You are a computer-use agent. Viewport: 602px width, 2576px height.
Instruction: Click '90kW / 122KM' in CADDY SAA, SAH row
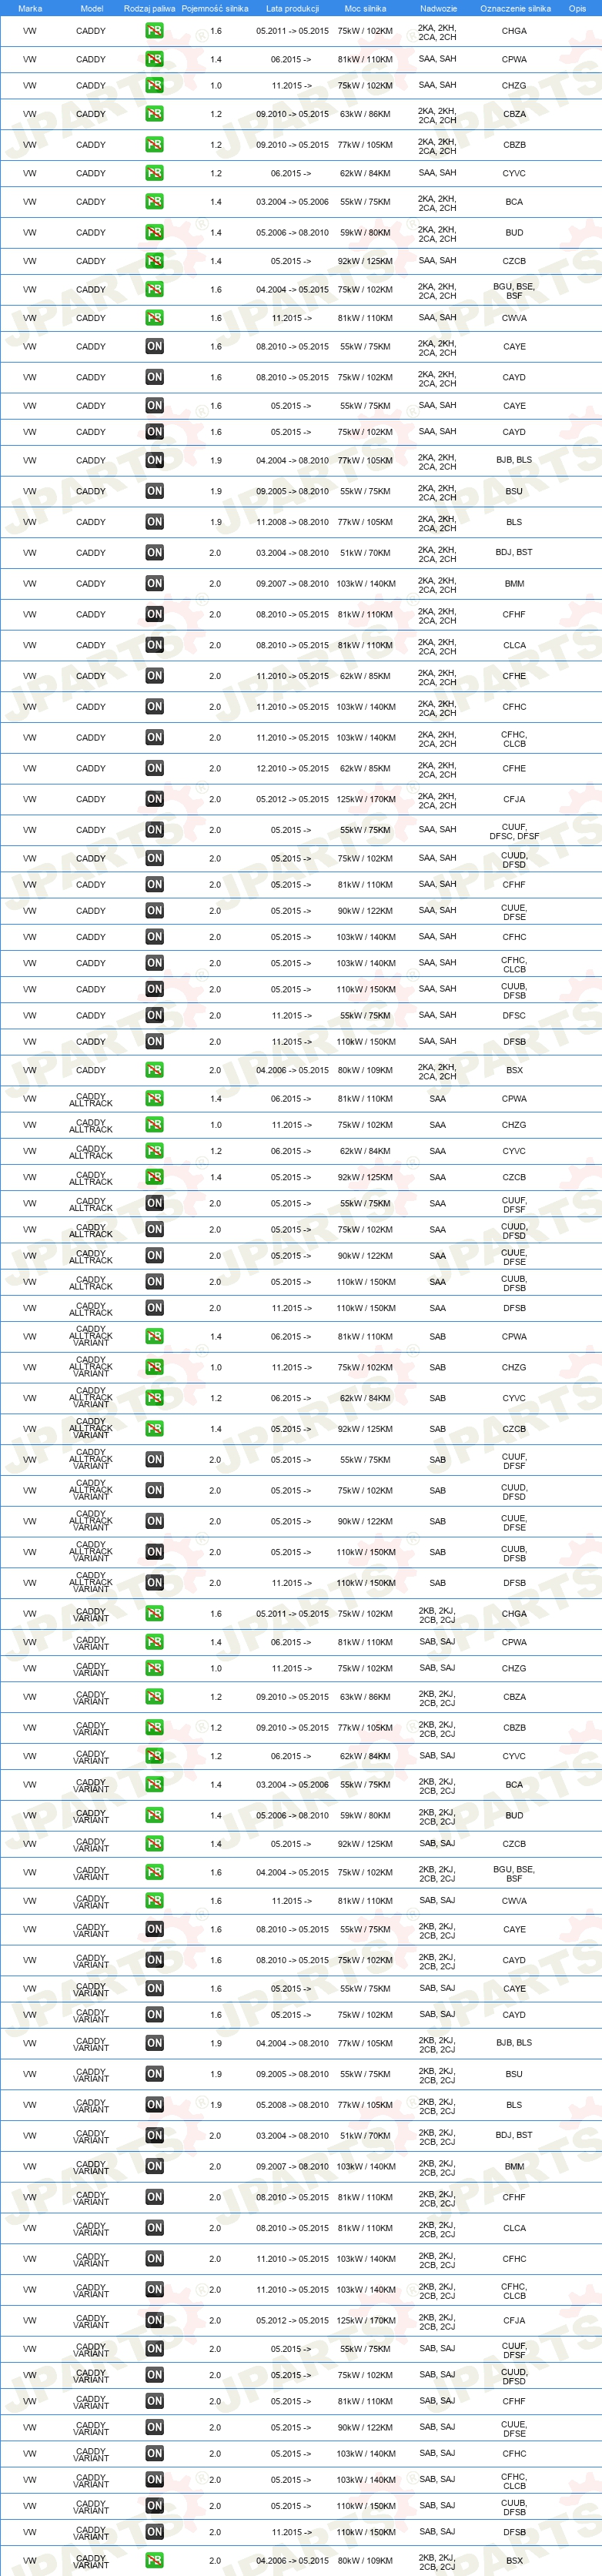click(366, 911)
